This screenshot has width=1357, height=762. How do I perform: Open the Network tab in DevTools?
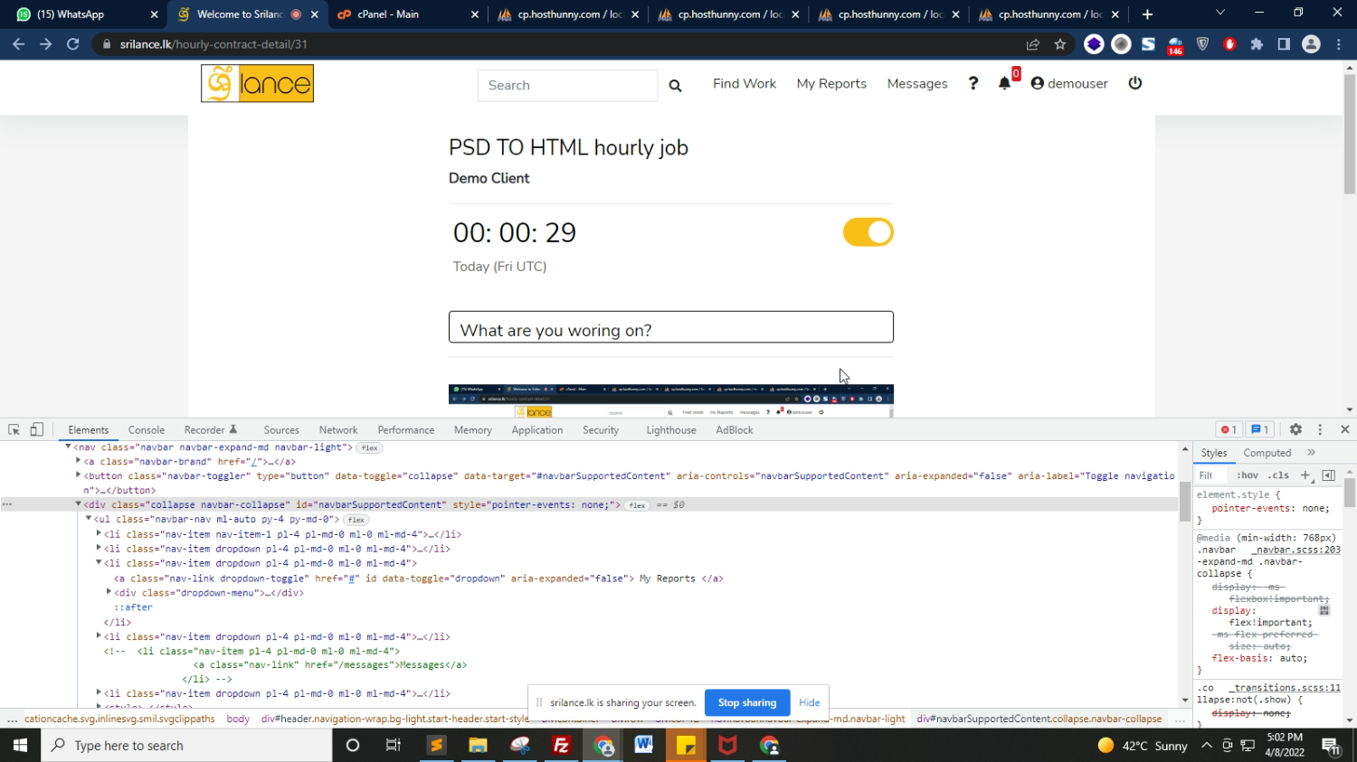337,430
